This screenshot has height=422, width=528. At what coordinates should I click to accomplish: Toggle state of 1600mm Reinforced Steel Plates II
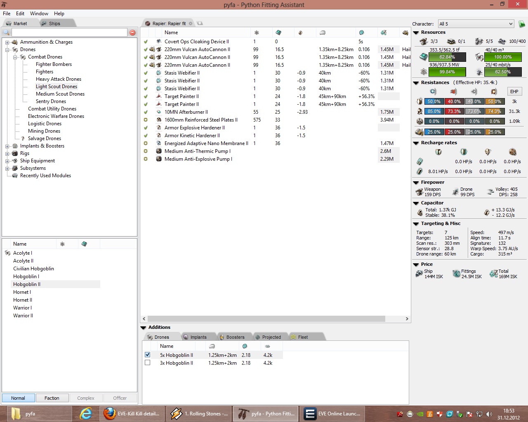[146, 120]
